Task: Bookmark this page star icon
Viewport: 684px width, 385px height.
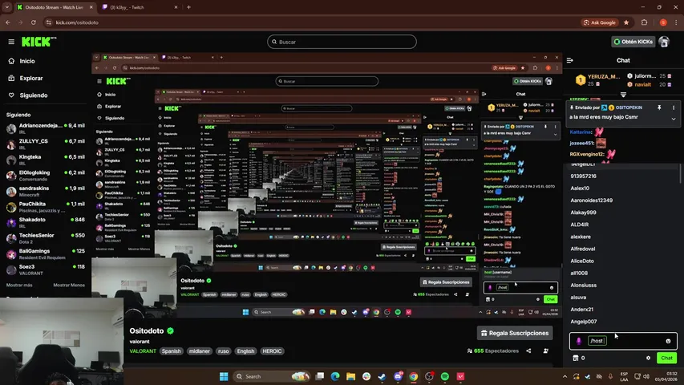Action: pos(626,22)
